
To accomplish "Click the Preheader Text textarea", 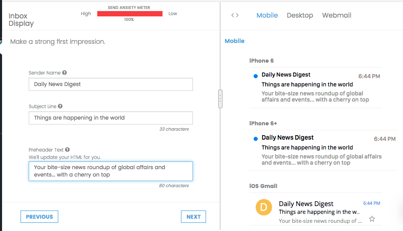I will [110, 171].
